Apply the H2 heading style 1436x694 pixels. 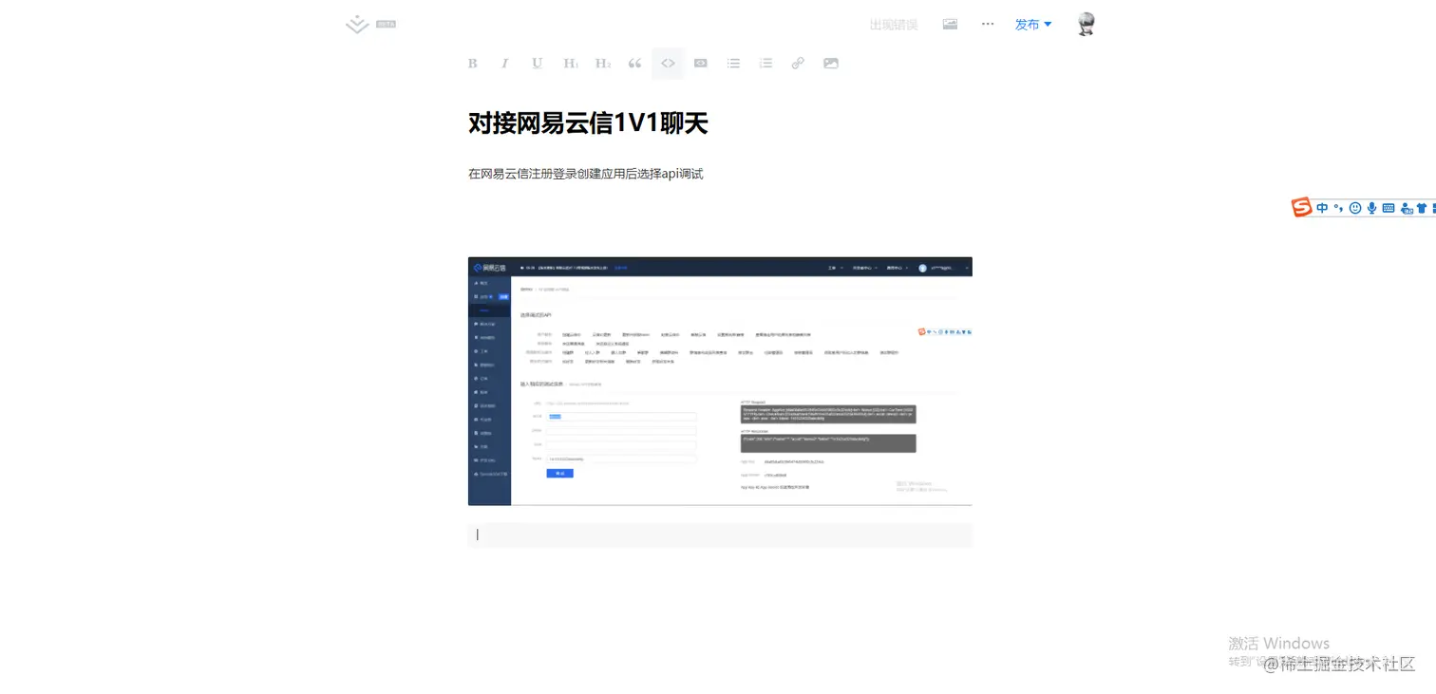[x=602, y=64]
